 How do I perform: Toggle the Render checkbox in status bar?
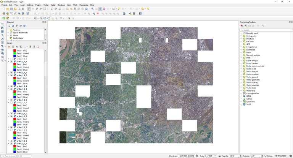(266, 156)
